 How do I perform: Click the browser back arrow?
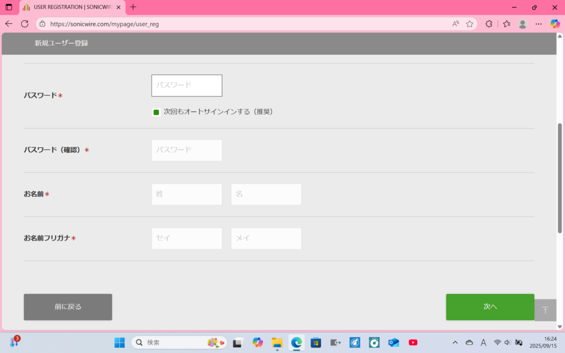tap(9, 24)
